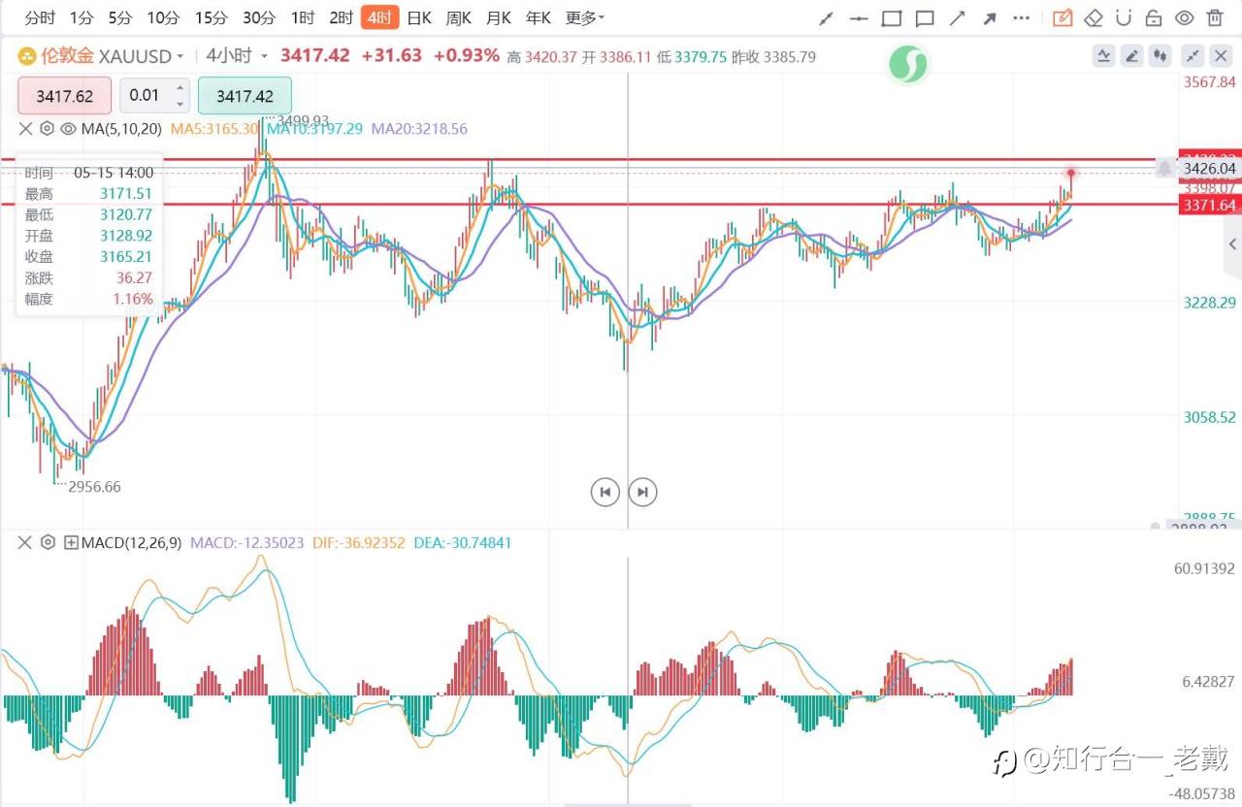The height and width of the screenshot is (807, 1242).
Task: Increase lot size with up stepper arrow
Action: tap(180, 87)
